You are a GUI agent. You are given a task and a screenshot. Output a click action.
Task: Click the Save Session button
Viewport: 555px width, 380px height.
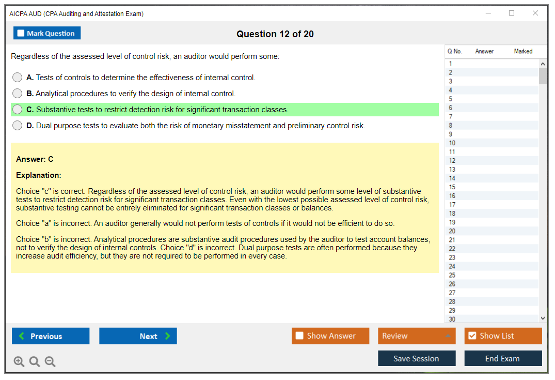[x=416, y=358]
